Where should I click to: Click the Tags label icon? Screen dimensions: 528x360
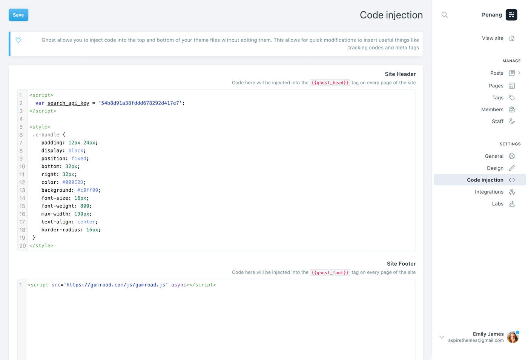click(512, 98)
